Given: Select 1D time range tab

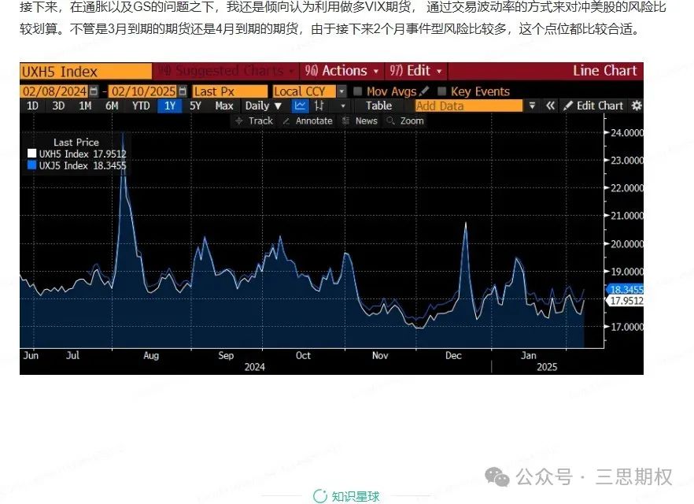Looking at the screenshot, I should (33, 106).
